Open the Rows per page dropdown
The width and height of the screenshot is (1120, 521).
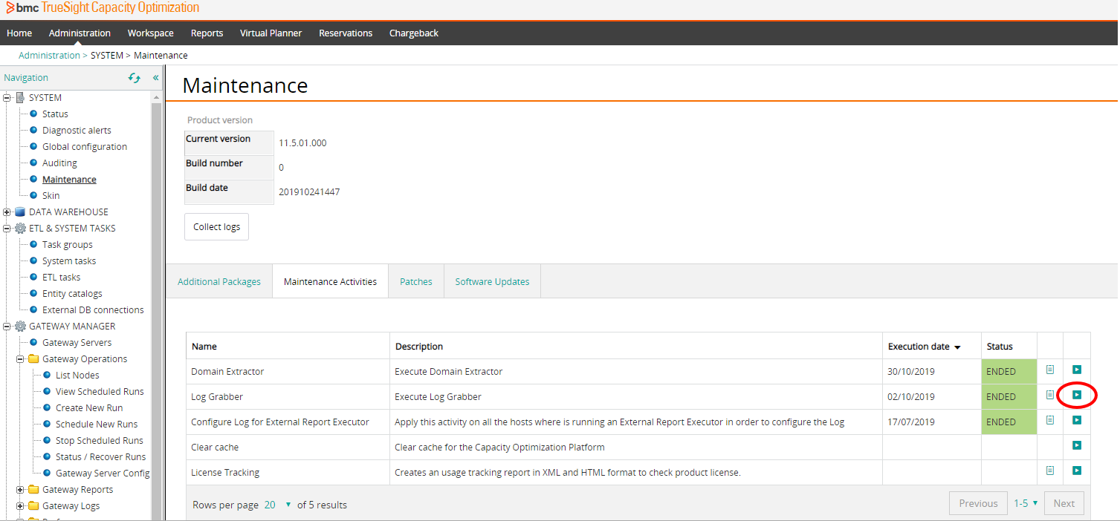pyautogui.click(x=277, y=505)
